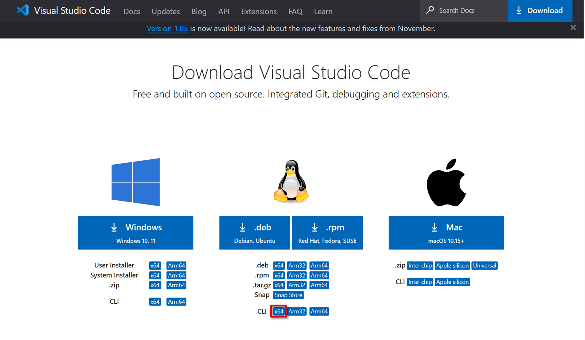Viewport: 585px width, 340px height.
Task: Click the "Visual Studio Code" brand name in header
Action: tap(72, 10)
